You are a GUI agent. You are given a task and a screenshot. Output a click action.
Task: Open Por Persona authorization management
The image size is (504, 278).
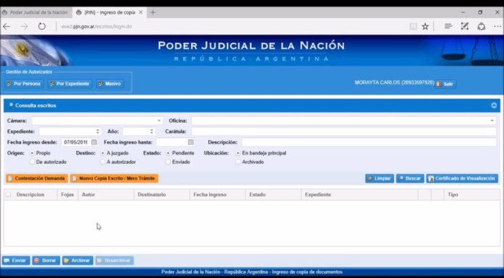point(24,84)
